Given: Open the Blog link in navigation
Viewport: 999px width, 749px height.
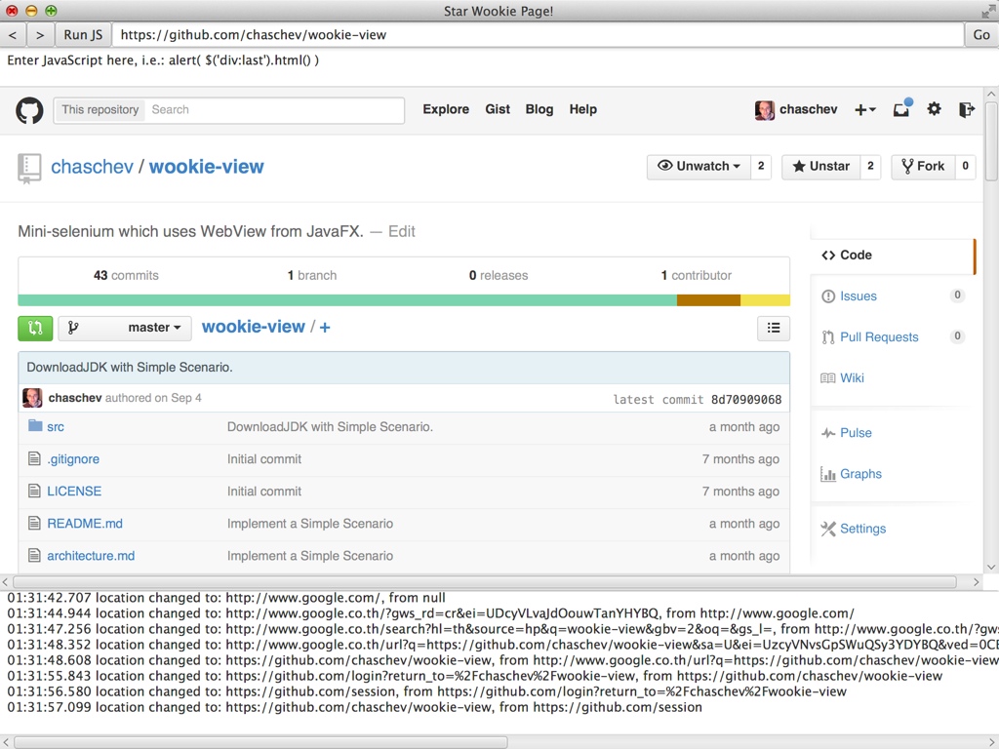Looking at the screenshot, I should [539, 109].
